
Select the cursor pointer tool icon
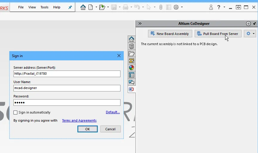(x=149, y=7)
